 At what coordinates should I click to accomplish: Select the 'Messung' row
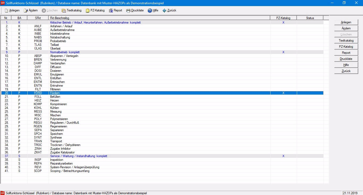click(x=162, y=112)
